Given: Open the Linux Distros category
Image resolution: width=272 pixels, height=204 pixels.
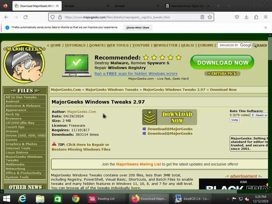Looking at the screenshot, I should pos(17,152).
